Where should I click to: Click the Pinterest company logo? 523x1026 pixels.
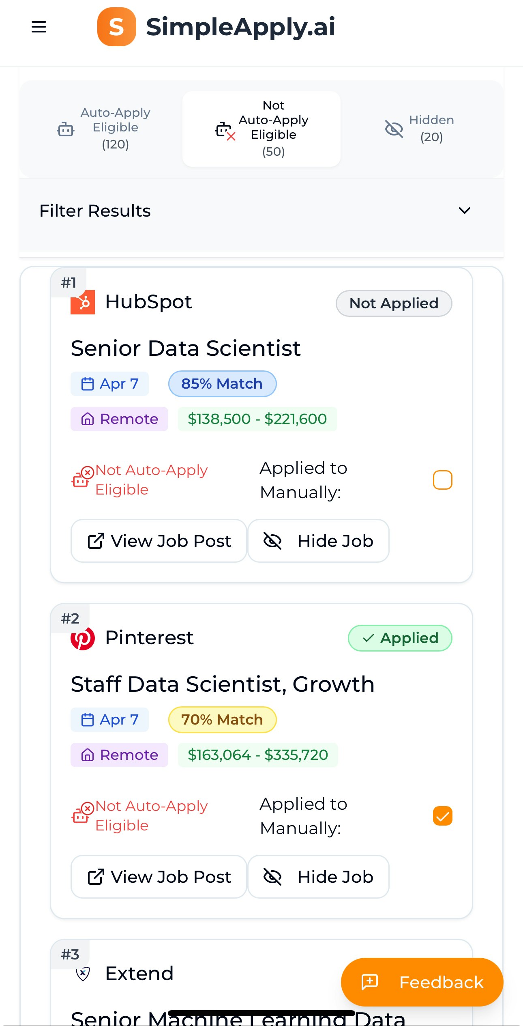pos(83,638)
